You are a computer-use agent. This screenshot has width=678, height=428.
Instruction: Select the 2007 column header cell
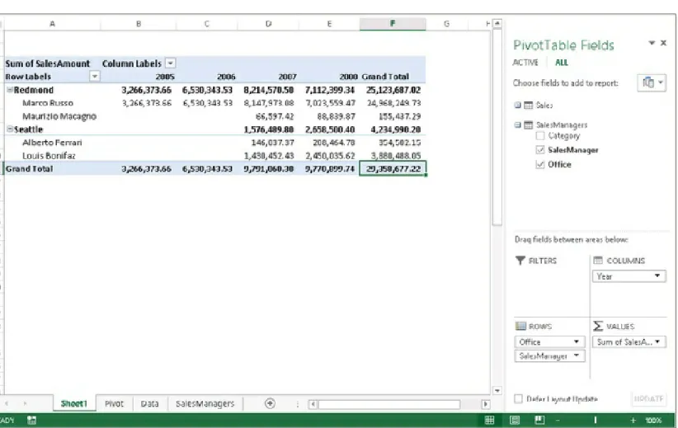pos(268,77)
